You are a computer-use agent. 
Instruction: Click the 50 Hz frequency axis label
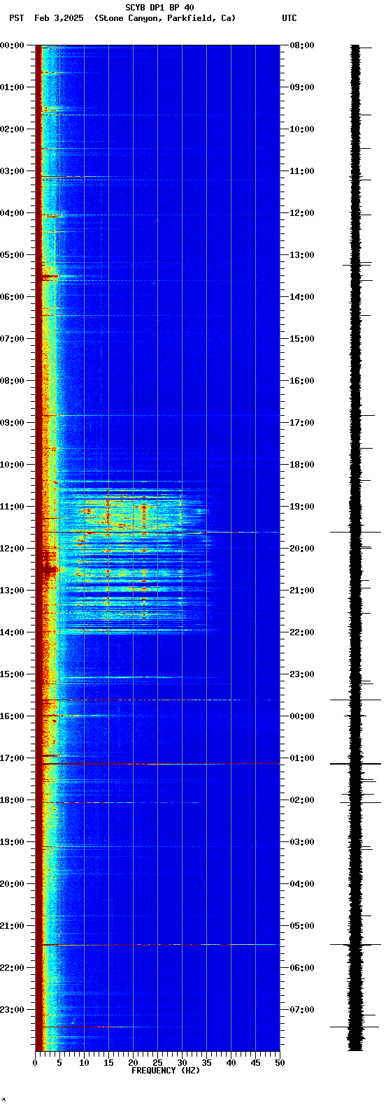280,1063
